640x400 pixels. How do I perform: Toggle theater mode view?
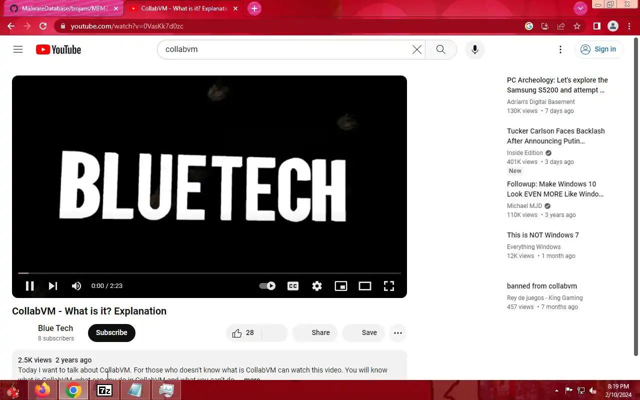[x=365, y=286]
